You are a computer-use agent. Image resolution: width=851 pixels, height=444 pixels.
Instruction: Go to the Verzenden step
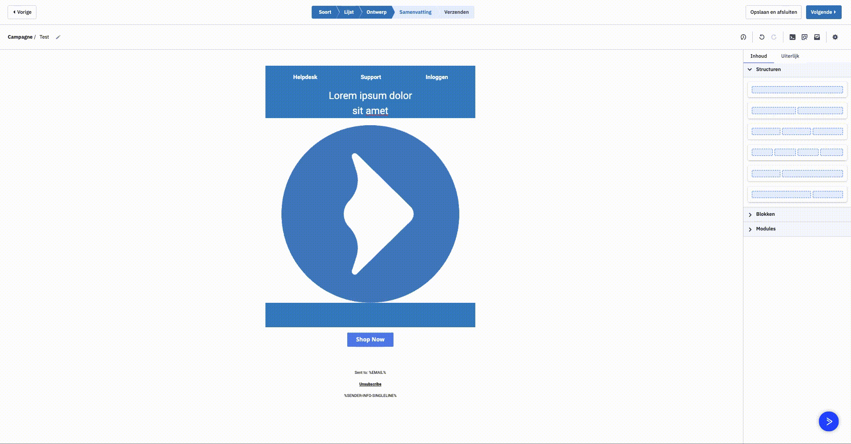point(456,12)
